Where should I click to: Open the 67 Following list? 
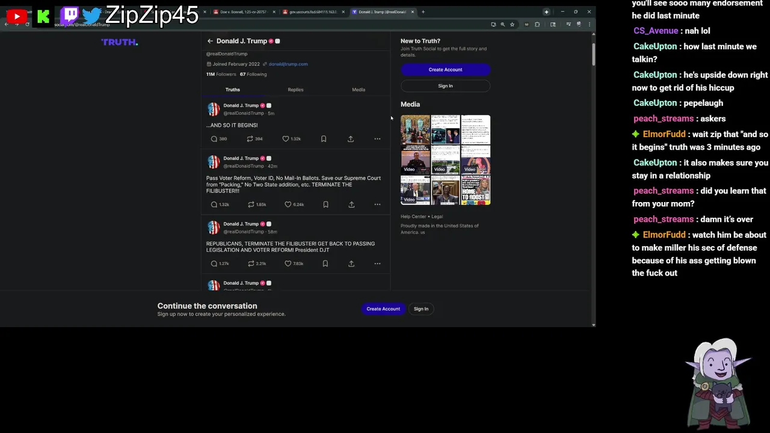[x=253, y=74]
